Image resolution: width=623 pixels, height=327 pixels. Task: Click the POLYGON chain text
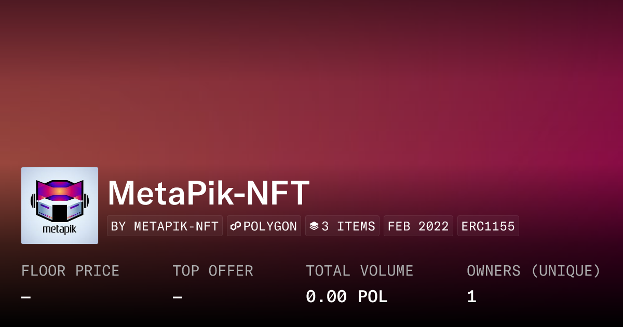pyautogui.click(x=270, y=226)
